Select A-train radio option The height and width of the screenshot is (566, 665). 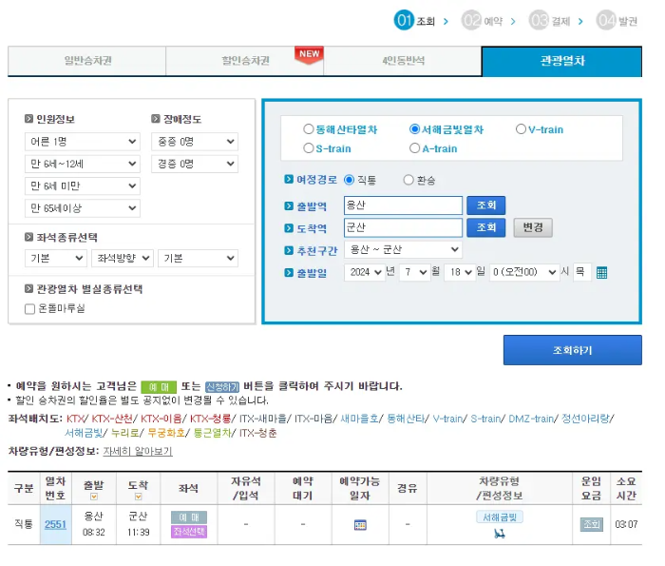(x=414, y=148)
